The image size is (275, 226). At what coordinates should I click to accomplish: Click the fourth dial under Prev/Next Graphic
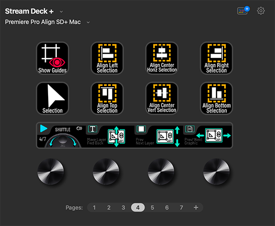coord(216,172)
